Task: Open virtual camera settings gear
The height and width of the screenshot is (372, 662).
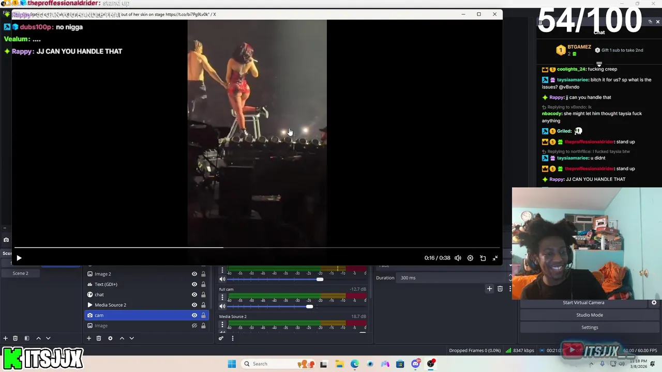Action: pos(654,303)
